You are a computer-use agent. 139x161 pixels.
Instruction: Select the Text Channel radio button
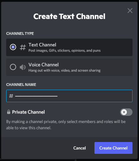pyautogui.click(x=13, y=47)
